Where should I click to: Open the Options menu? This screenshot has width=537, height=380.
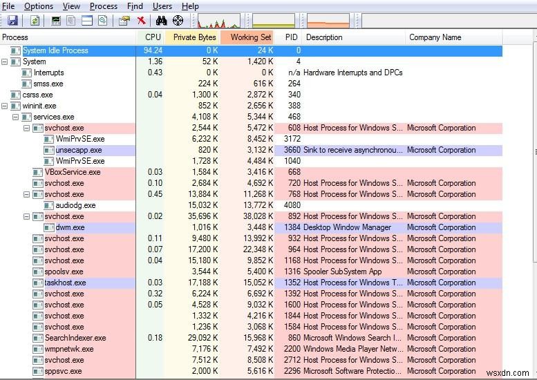point(39,6)
